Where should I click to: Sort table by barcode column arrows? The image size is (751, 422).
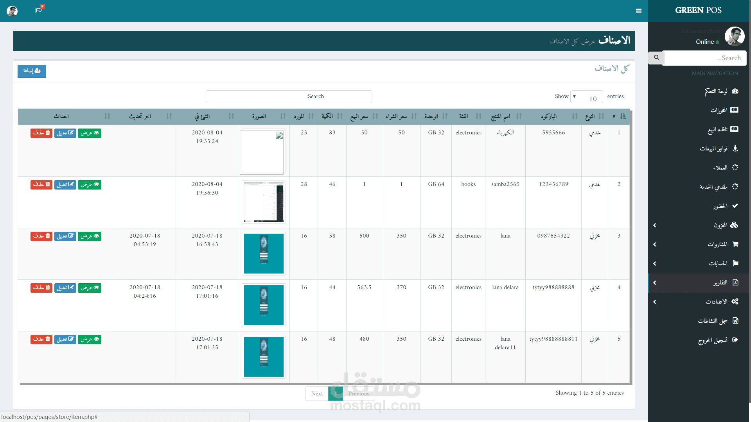(x=574, y=116)
